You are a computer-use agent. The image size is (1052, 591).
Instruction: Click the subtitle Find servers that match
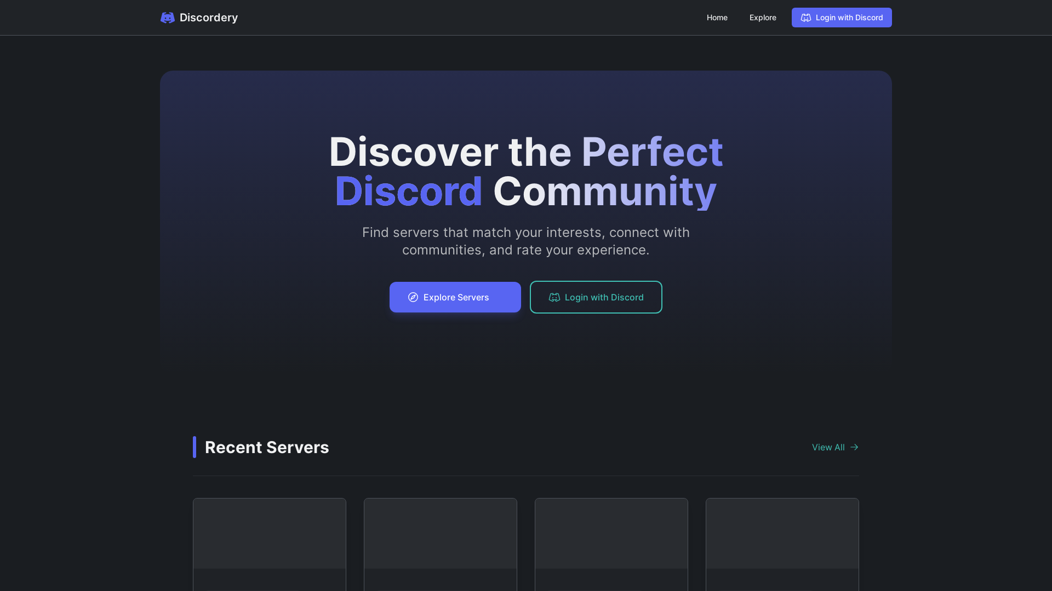pyautogui.click(x=526, y=241)
